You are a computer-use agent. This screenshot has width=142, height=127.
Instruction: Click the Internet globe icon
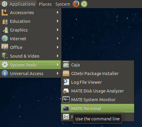point(5,38)
